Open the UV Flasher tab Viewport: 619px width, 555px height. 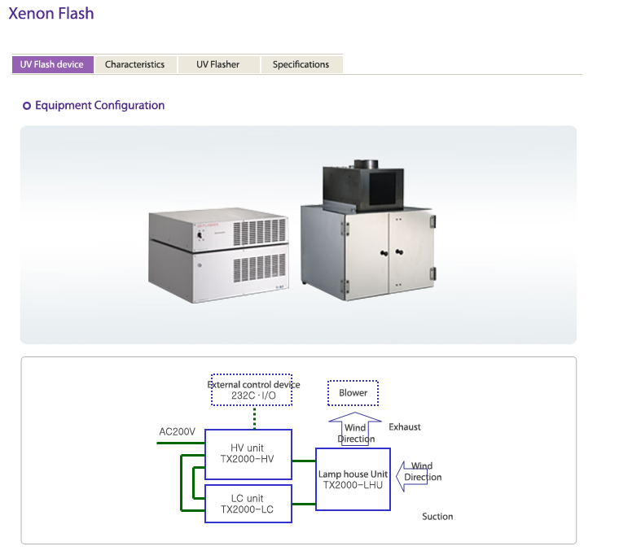(x=218, y=64)
